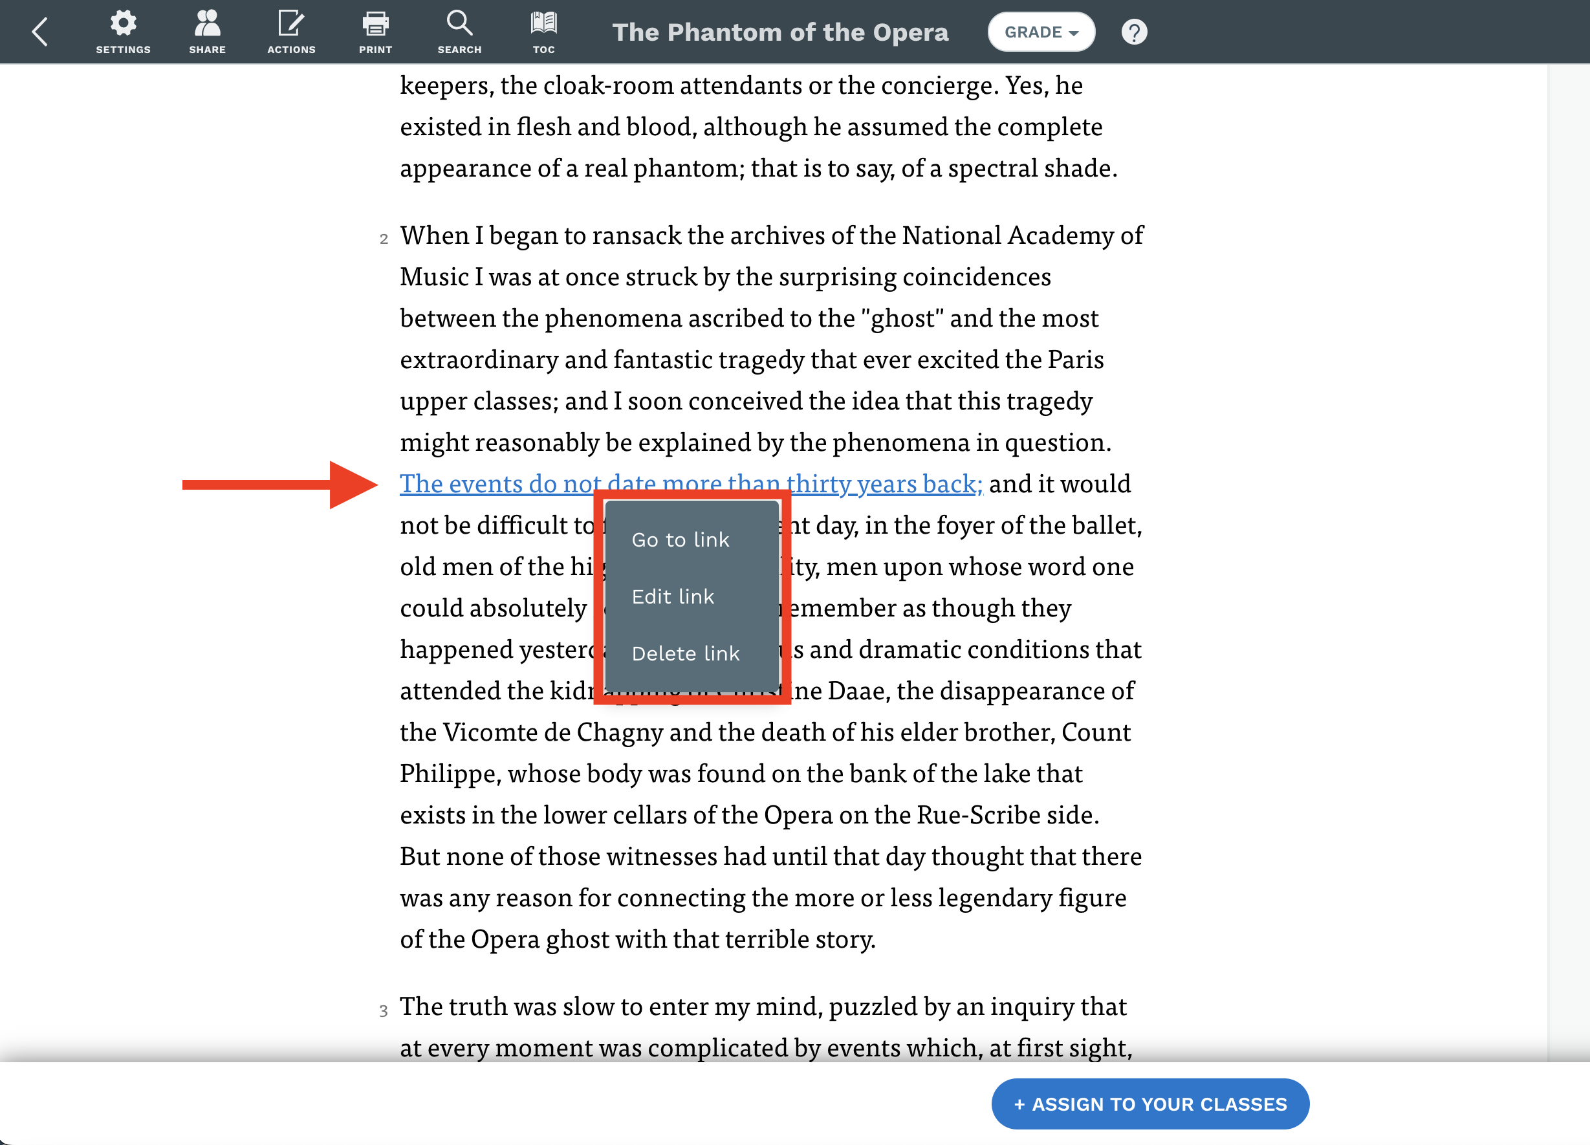Open the Share people icon
The image size is (1590, 1145).
(x=208, y=32)
